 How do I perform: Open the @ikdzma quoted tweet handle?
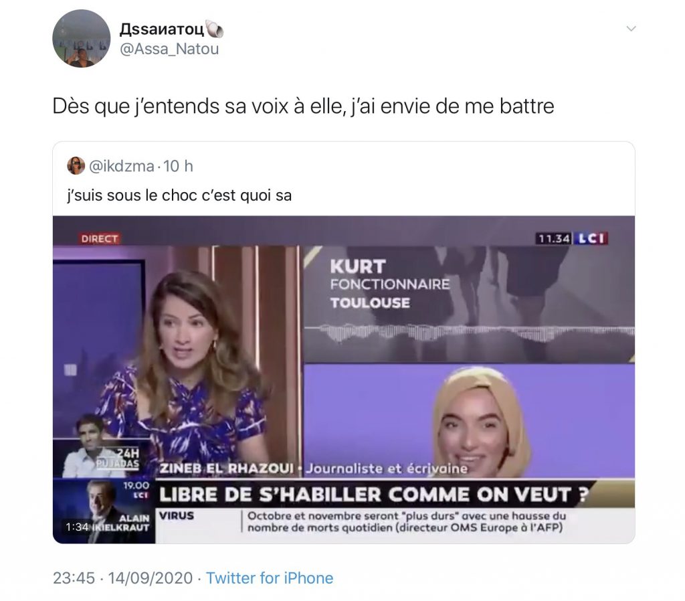(x=122, y=166)
